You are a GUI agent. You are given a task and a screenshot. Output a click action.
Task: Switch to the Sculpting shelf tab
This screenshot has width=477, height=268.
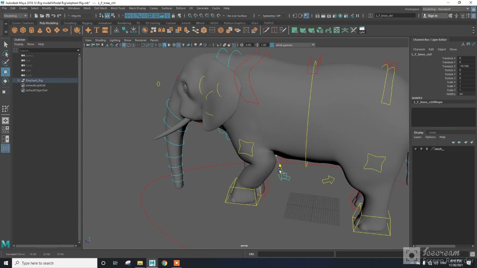(70, 23)
